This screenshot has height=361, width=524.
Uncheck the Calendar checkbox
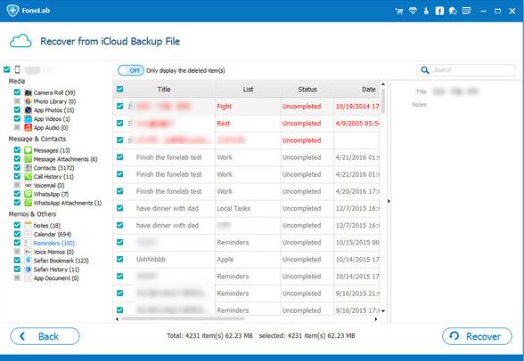pos(17,234)
